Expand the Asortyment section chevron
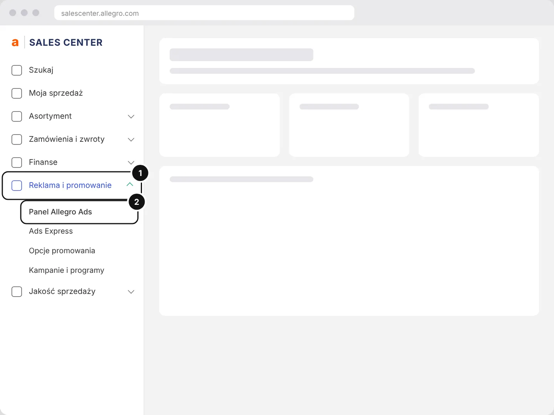 [131, 116]
